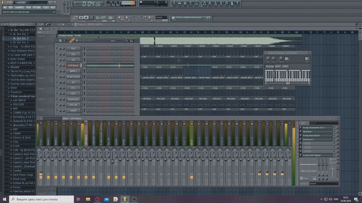Click the record button in transport panel
362x203 pixels.
[x=92, y=17]
